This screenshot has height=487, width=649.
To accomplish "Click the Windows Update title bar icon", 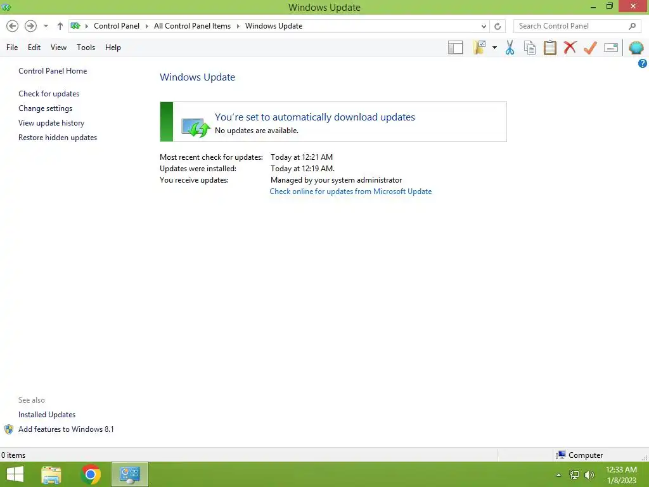I will click(x=6, y=7).
